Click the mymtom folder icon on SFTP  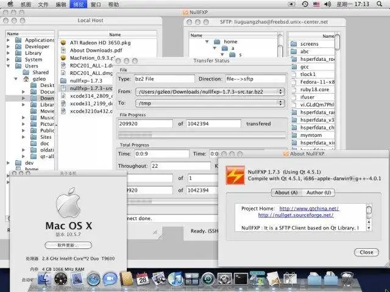pyautogui.click(x=294, y=135)
